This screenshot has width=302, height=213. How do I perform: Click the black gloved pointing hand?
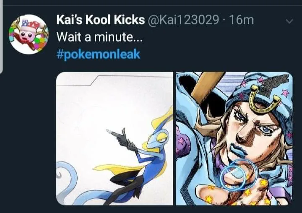[x=121, y=140]
